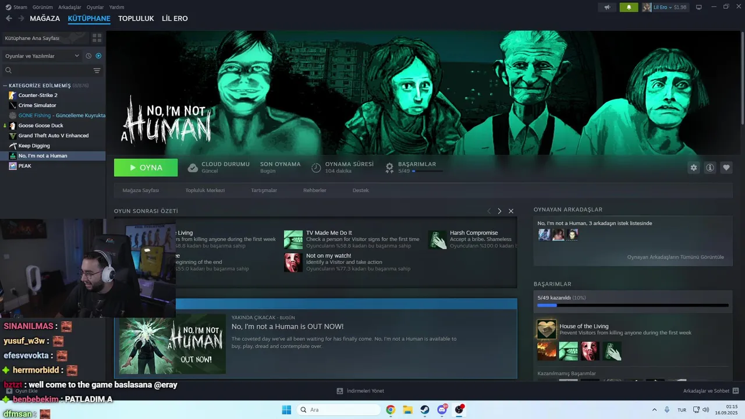Open Destek link
The width and height of the screenshot is (745, 419).
coord(361,190)
